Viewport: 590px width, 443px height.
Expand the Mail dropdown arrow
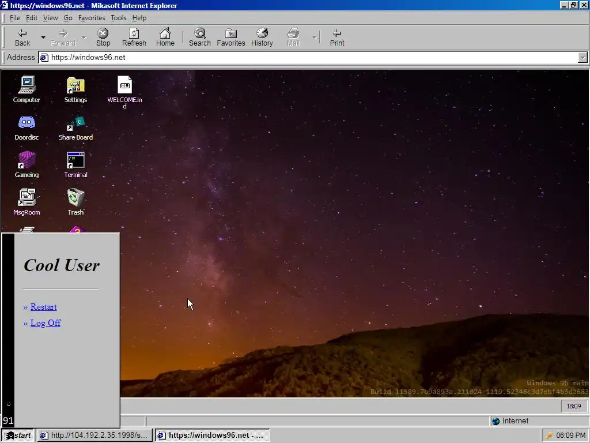(x=314, y=37)
